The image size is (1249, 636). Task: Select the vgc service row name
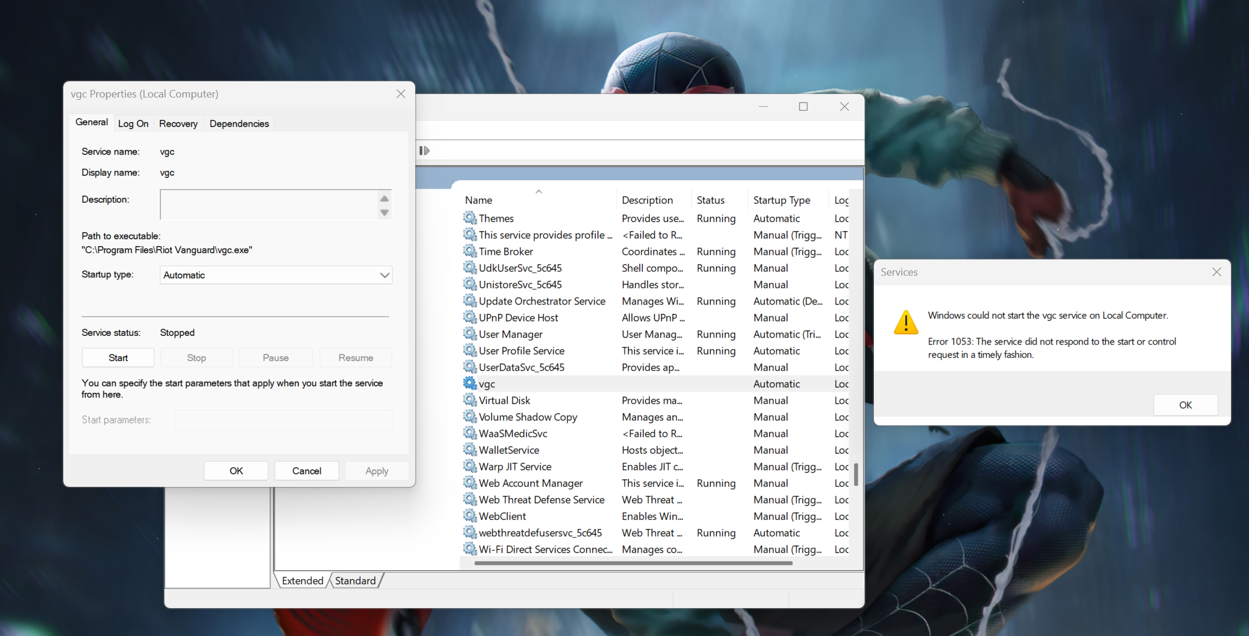coord(487,384)
